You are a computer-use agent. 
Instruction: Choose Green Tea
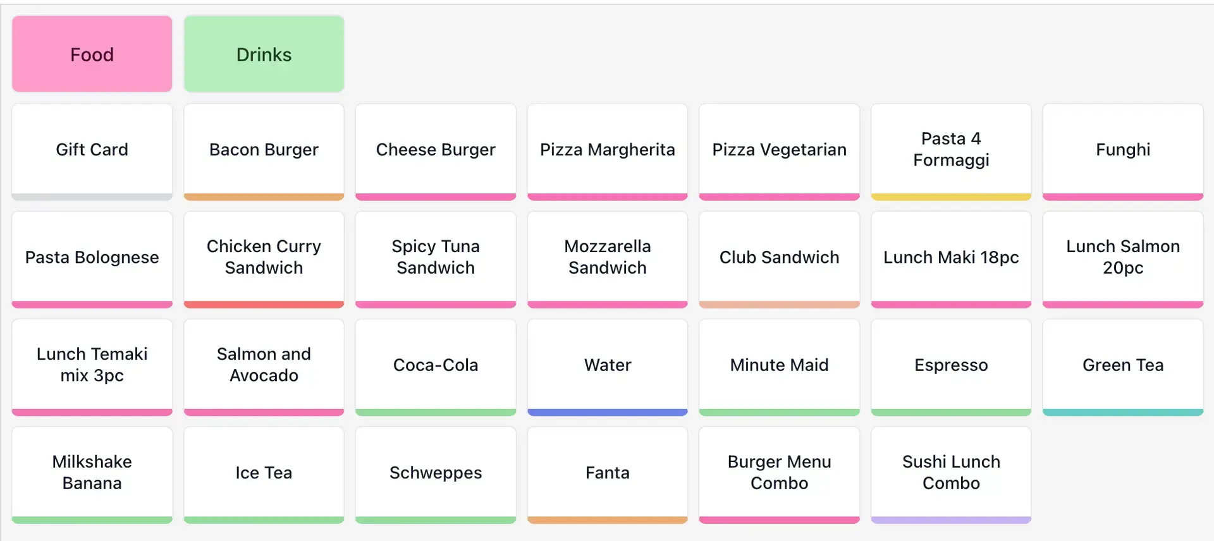[x=1123, y=365]
